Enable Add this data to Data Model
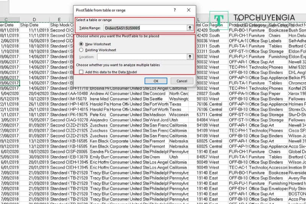This screenshot has width=306, height=204. coord(81,72)
